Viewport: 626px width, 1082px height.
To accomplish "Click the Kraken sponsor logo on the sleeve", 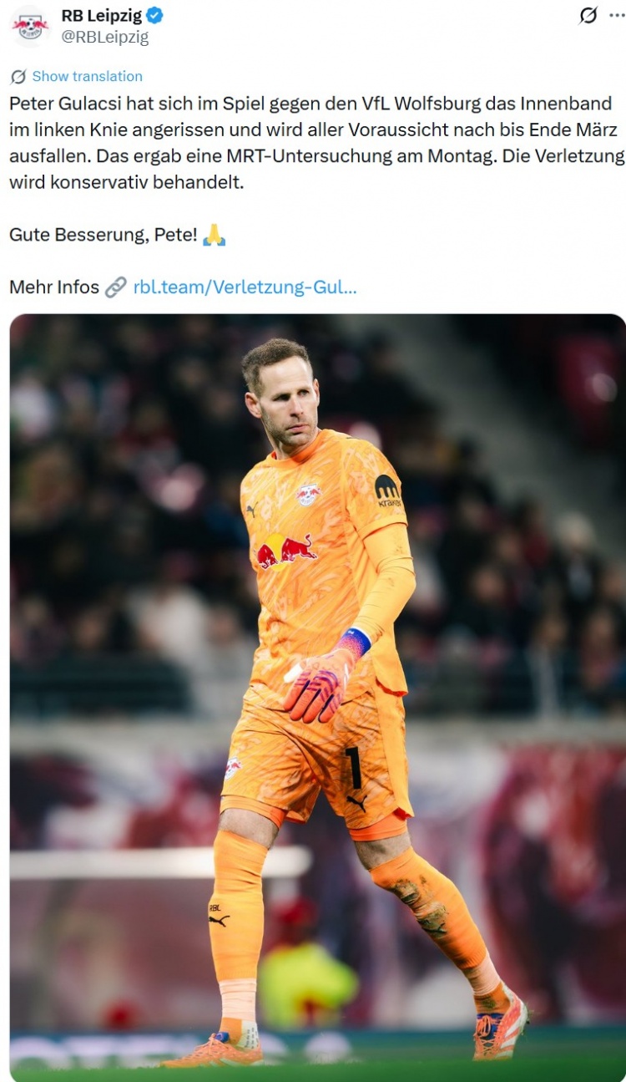I will point(387,491).
